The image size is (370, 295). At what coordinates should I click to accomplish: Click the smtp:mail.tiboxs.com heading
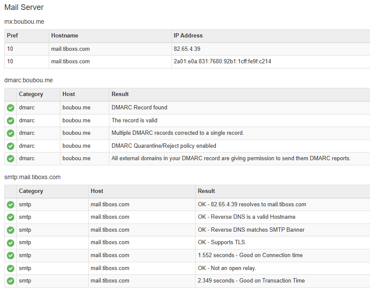pyautogui.click(x=32, y=177)
